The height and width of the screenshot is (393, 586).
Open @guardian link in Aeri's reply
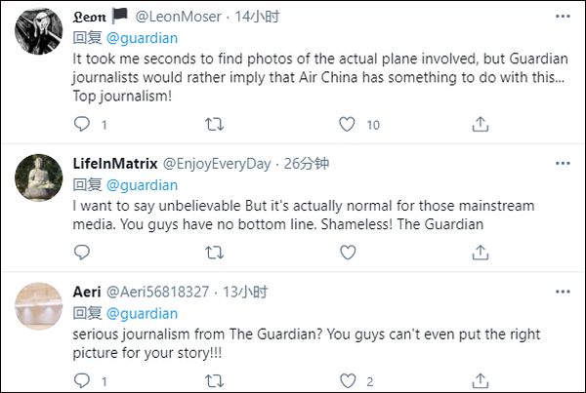(142, 313)
